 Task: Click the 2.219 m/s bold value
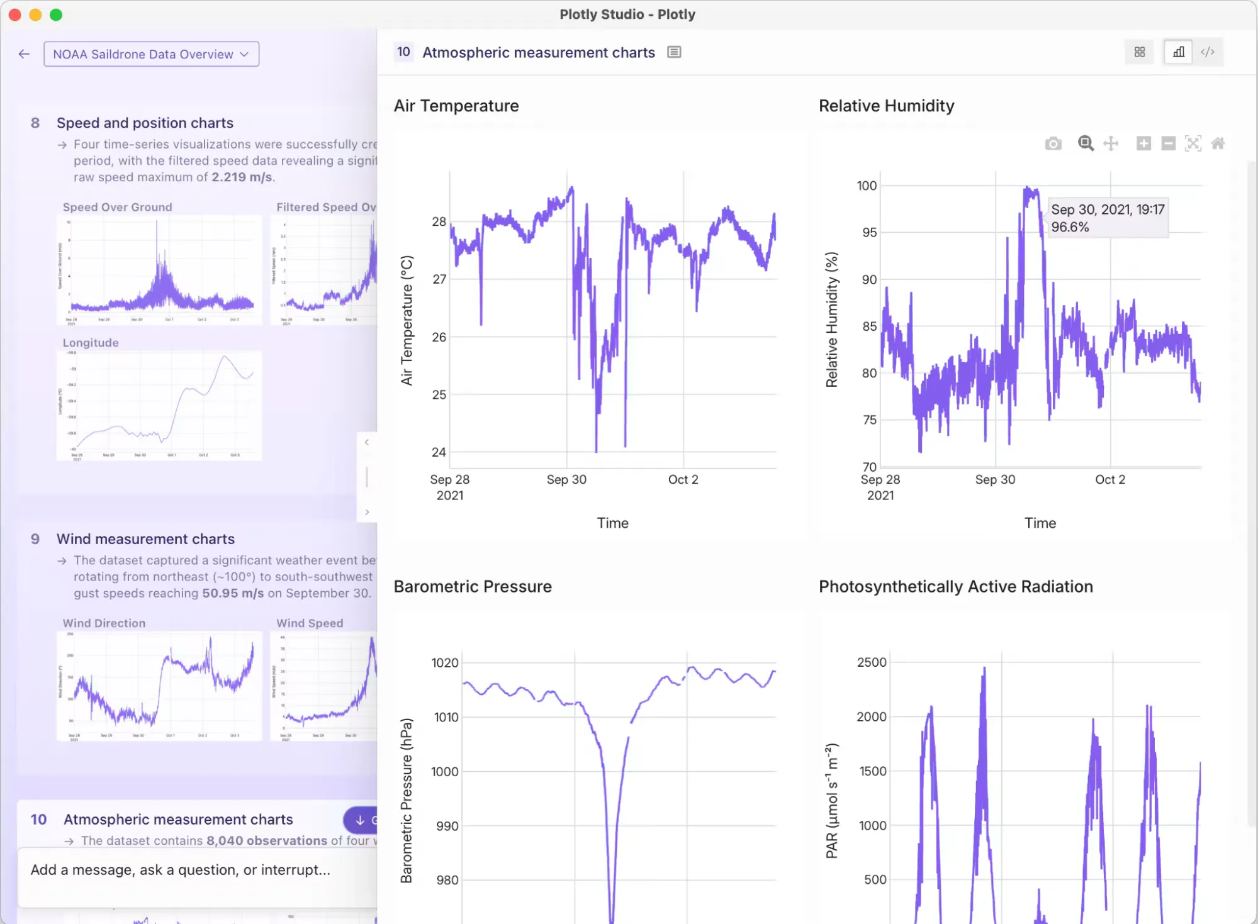242,177
